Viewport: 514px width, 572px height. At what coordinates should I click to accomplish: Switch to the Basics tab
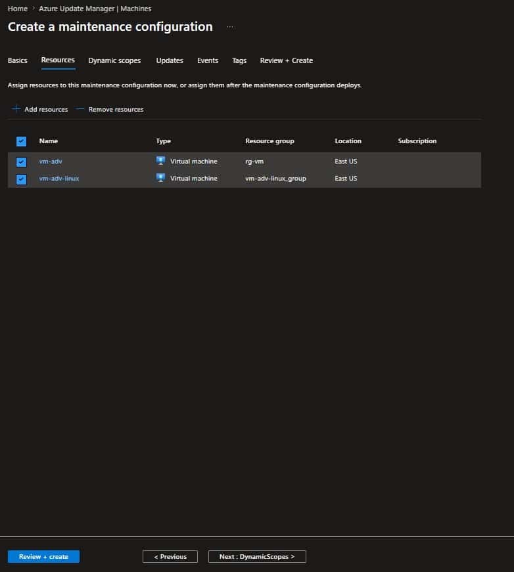[18, 60]
